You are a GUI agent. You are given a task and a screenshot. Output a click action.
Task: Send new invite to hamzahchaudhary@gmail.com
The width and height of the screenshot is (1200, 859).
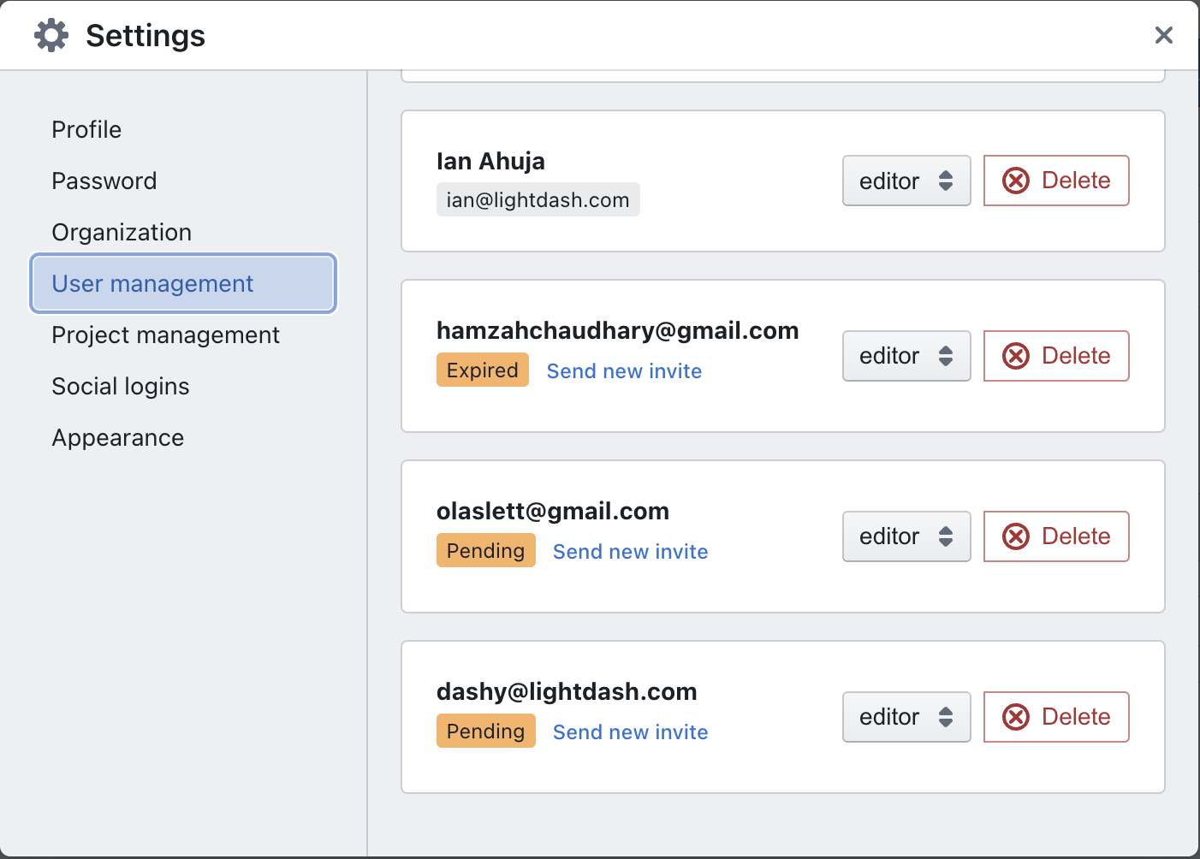click(x=624, y=371)
